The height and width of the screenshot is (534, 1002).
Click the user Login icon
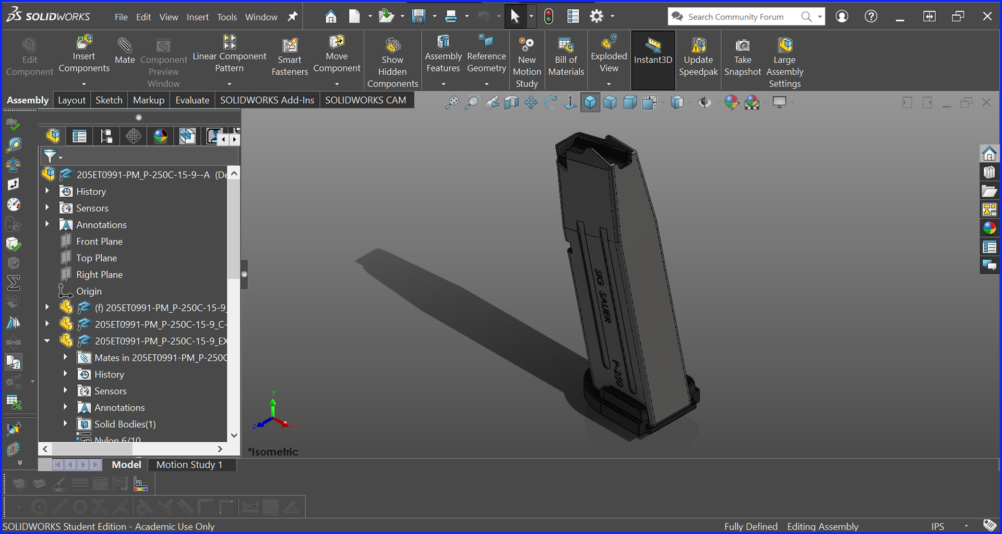(x=841, y=16)
